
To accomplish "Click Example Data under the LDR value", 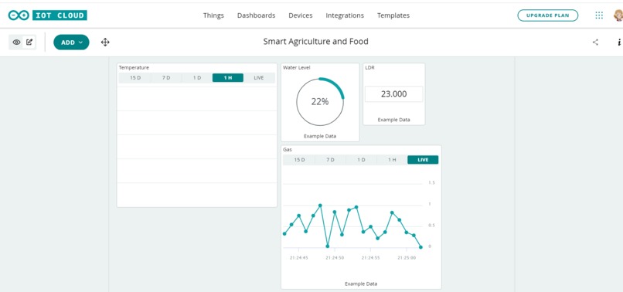I will pos(393,120).
